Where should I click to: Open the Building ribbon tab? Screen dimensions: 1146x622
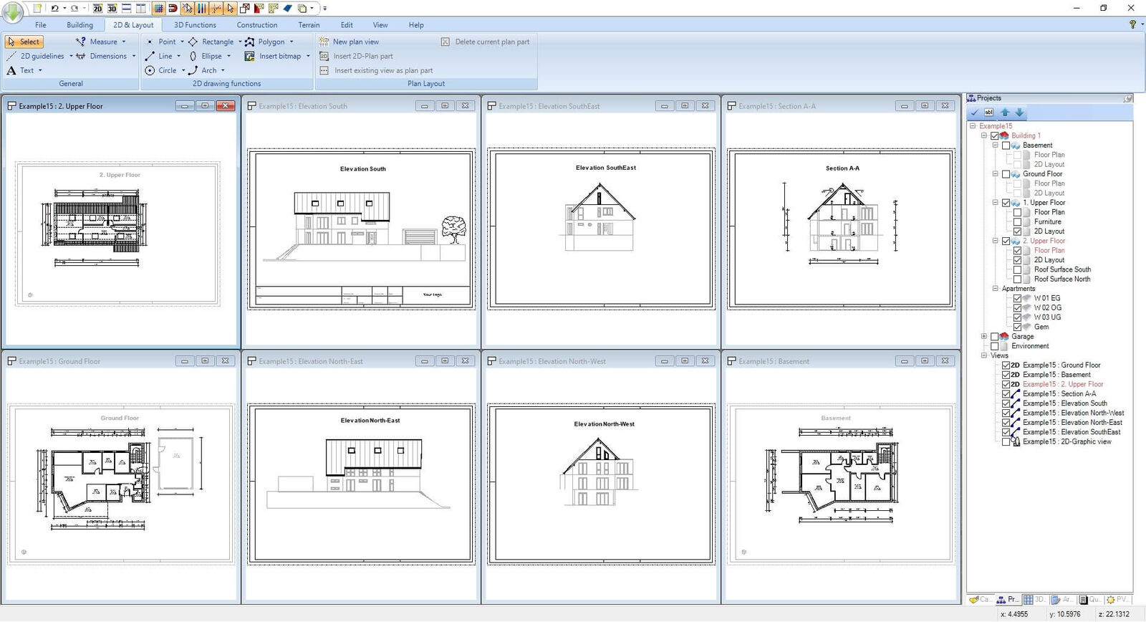pos(80,24)
